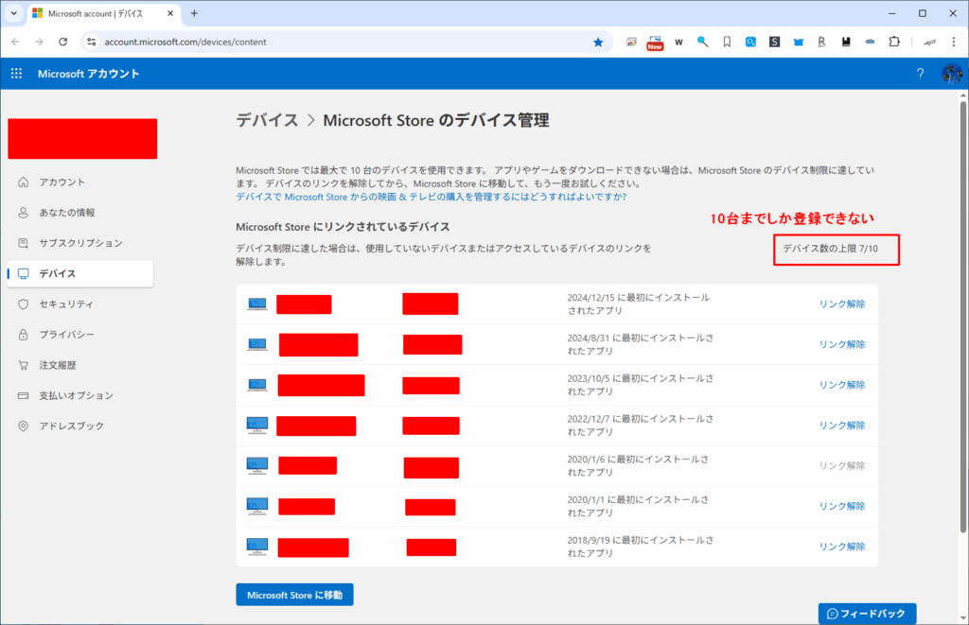This screenshot has width=969, height=625.
Task: Open サブスクリプション in the sidebar
Action: click(x=80, y=243)
